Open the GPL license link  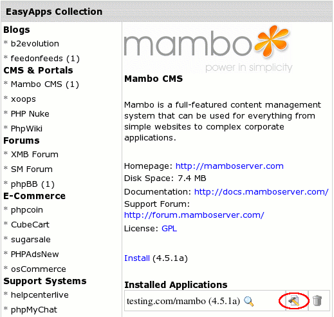coord(169,229)
